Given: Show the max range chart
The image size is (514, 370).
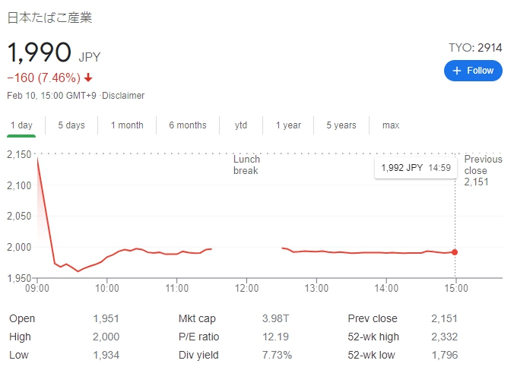Looking at the screenshot, I should click(391, 125).
